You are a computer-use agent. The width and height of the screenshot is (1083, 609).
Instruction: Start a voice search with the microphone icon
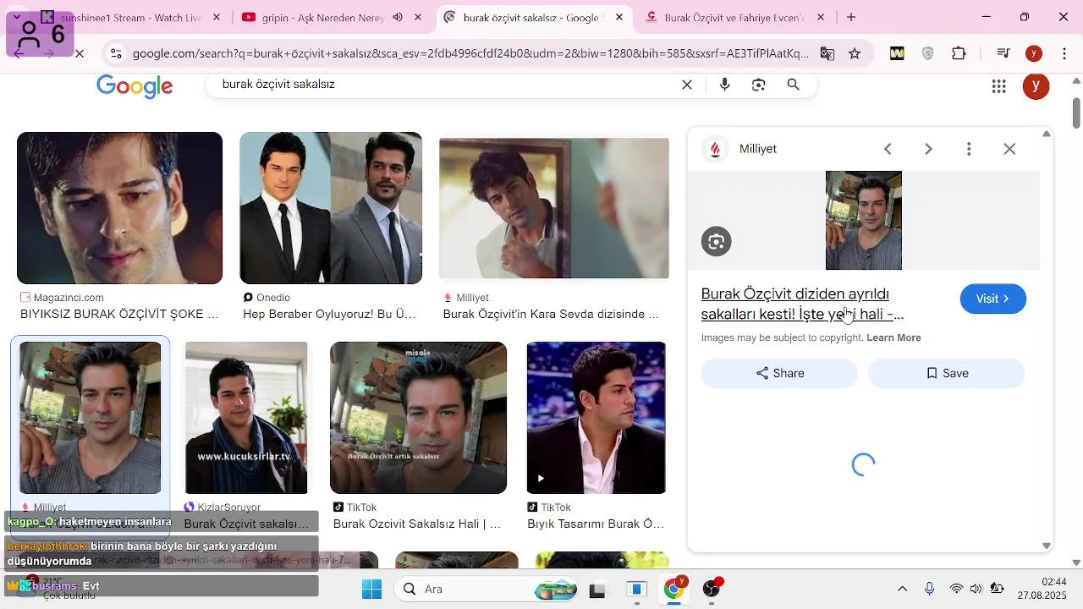[724, 85]
